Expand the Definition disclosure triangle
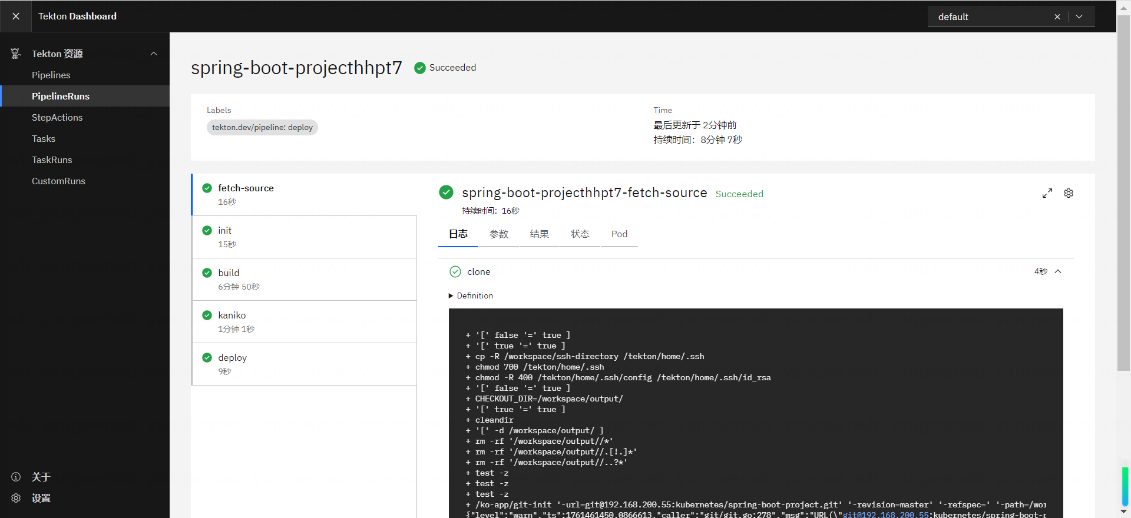This screenshot has height=518, width=1131. (x=451, y=296)
